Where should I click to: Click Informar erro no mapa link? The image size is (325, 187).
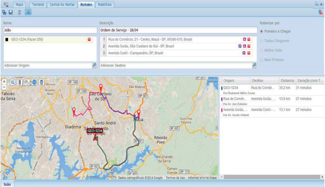tap(202, 178)
